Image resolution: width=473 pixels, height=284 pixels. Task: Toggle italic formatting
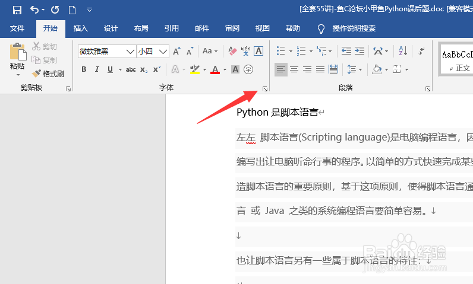(97, 69)
